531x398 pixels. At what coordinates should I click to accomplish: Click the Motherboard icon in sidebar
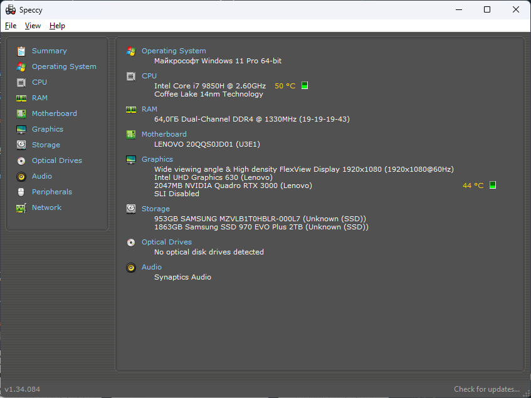(x=21, y=113)
